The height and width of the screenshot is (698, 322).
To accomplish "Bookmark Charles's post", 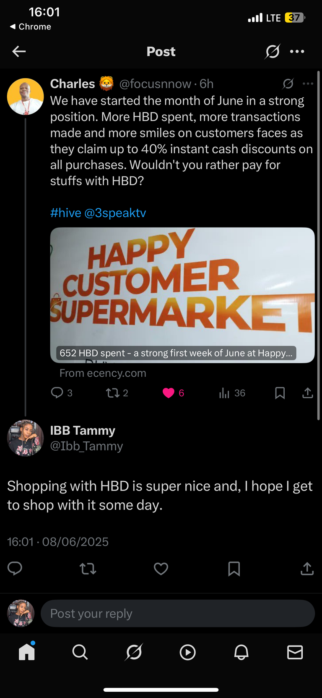I will coord(280,393).
